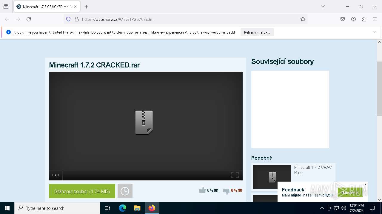This screenshot has height=214, width=382.
Task: Bookmark this page with star icon
Action: click(x=303, y=19)
